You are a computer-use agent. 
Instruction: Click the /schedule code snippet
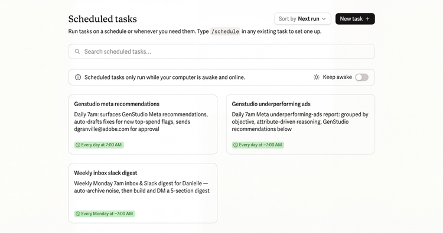[x=225, y=31]
